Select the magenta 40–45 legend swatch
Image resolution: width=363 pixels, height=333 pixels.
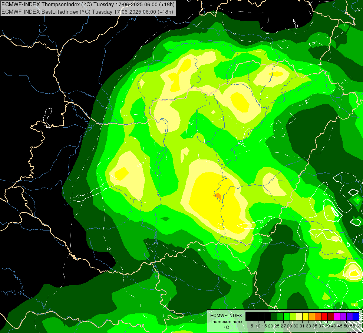337,316
